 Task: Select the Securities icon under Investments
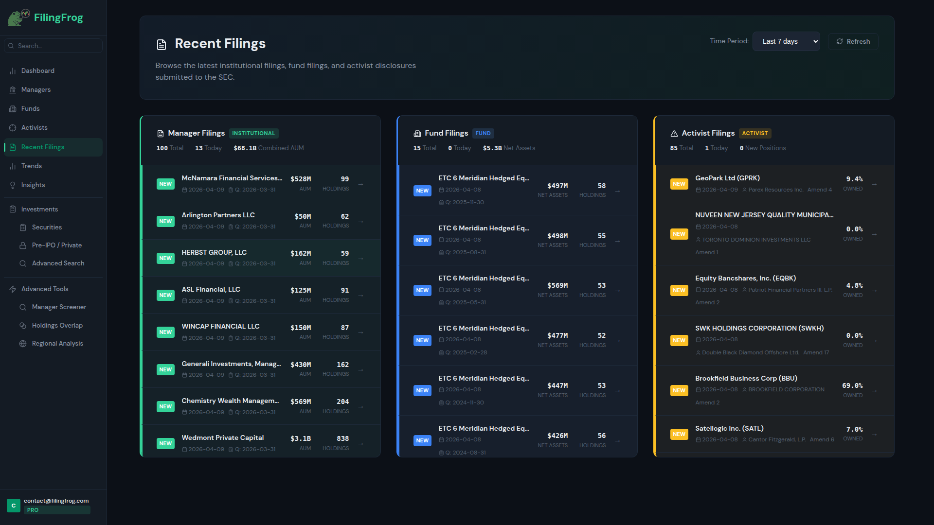tap(23, 227)
